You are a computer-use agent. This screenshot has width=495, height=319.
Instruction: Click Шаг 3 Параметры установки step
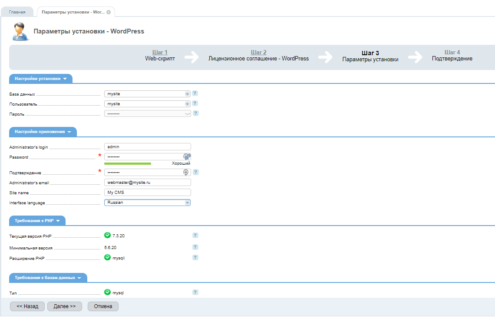point(370,56)
